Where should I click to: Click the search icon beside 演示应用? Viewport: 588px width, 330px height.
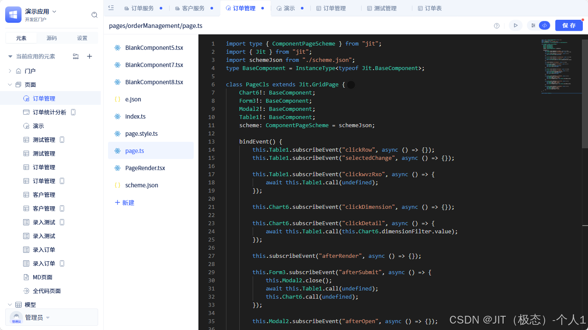94,15
